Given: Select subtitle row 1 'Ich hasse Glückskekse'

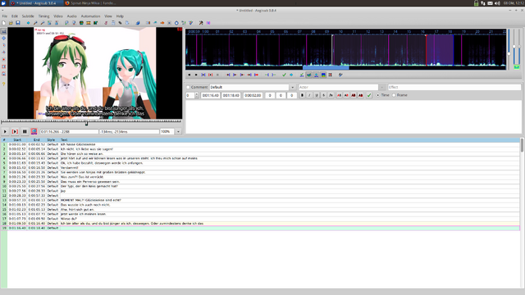Looking at the screenshot, I should pos(260,144).
